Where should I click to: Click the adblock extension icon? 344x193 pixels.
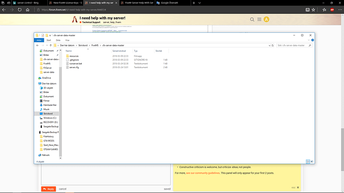[x=332, y=9]
